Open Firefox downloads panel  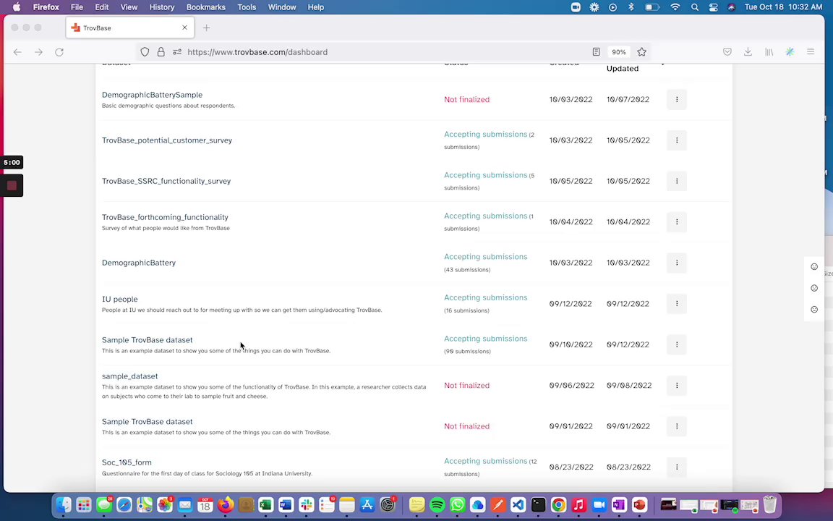748,52
